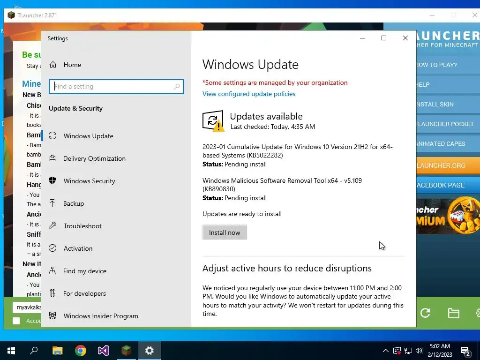480x360 pixels.
Task: Click FACEBOOK PAGE button in TLauncher
Action: (448, 185)
